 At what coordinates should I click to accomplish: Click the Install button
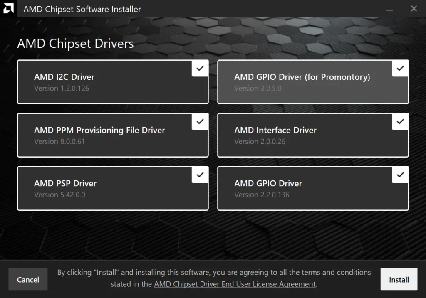tap(399, 279)
